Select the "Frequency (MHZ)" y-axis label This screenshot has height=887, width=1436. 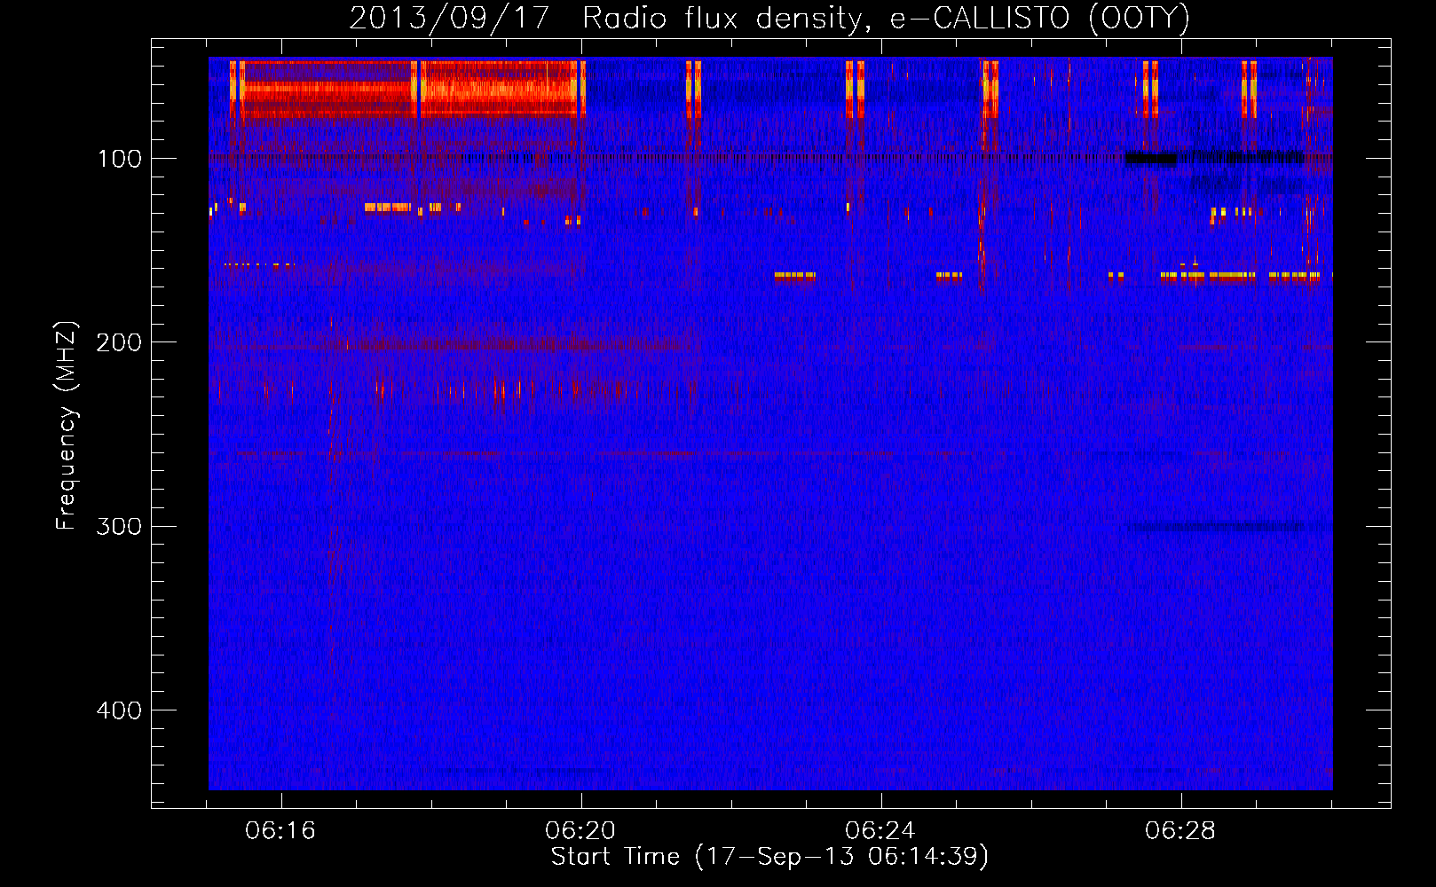pyautogui.click(x=67, y=426)
